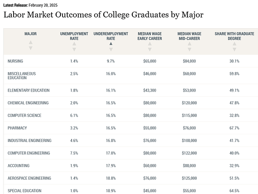Click the Aerospace Engineering row label
Screen dimensions: 258x194
pos(29,178)
